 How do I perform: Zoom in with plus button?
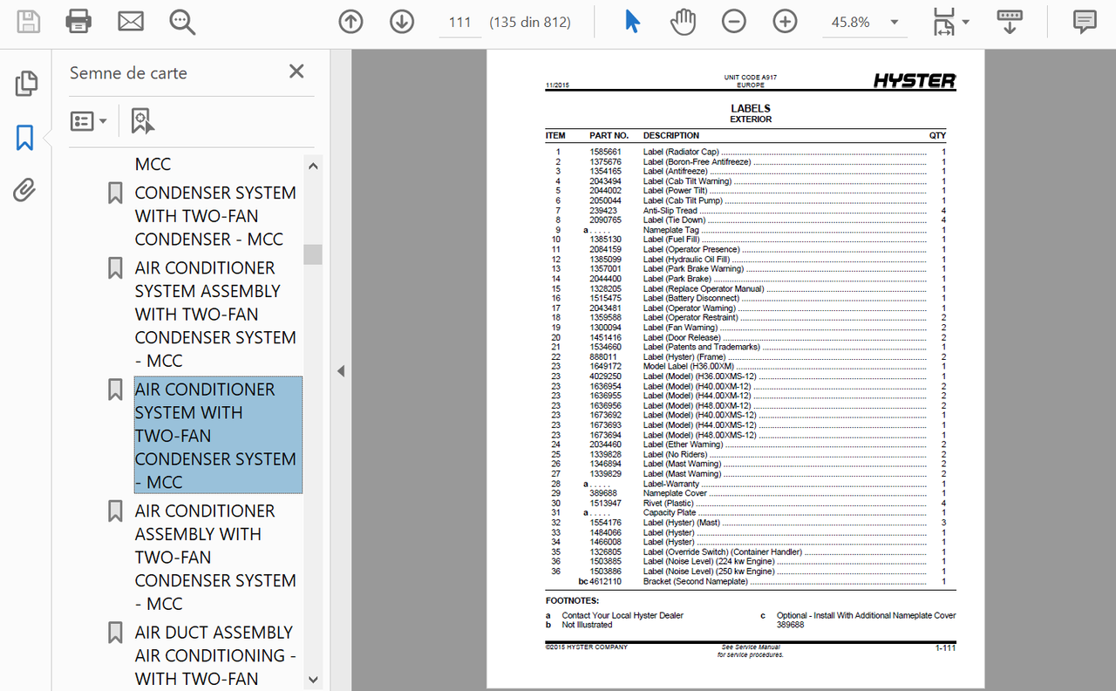pos(786,22)
